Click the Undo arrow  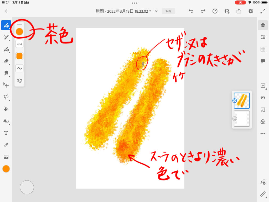point(191,11)
